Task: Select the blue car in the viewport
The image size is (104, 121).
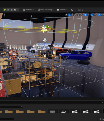Action: coord(75,55)
